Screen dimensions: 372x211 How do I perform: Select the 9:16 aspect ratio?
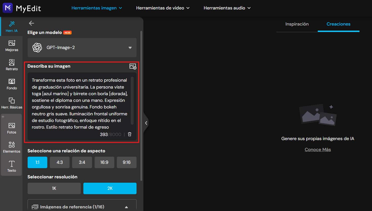pos(127,162)
